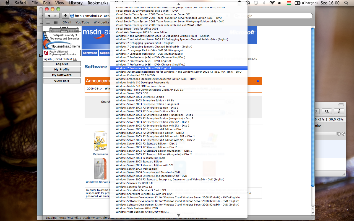This screenshot has height=221, width=354.
Task: Click the globe site icon in address bar
Action: click(72, 16)
